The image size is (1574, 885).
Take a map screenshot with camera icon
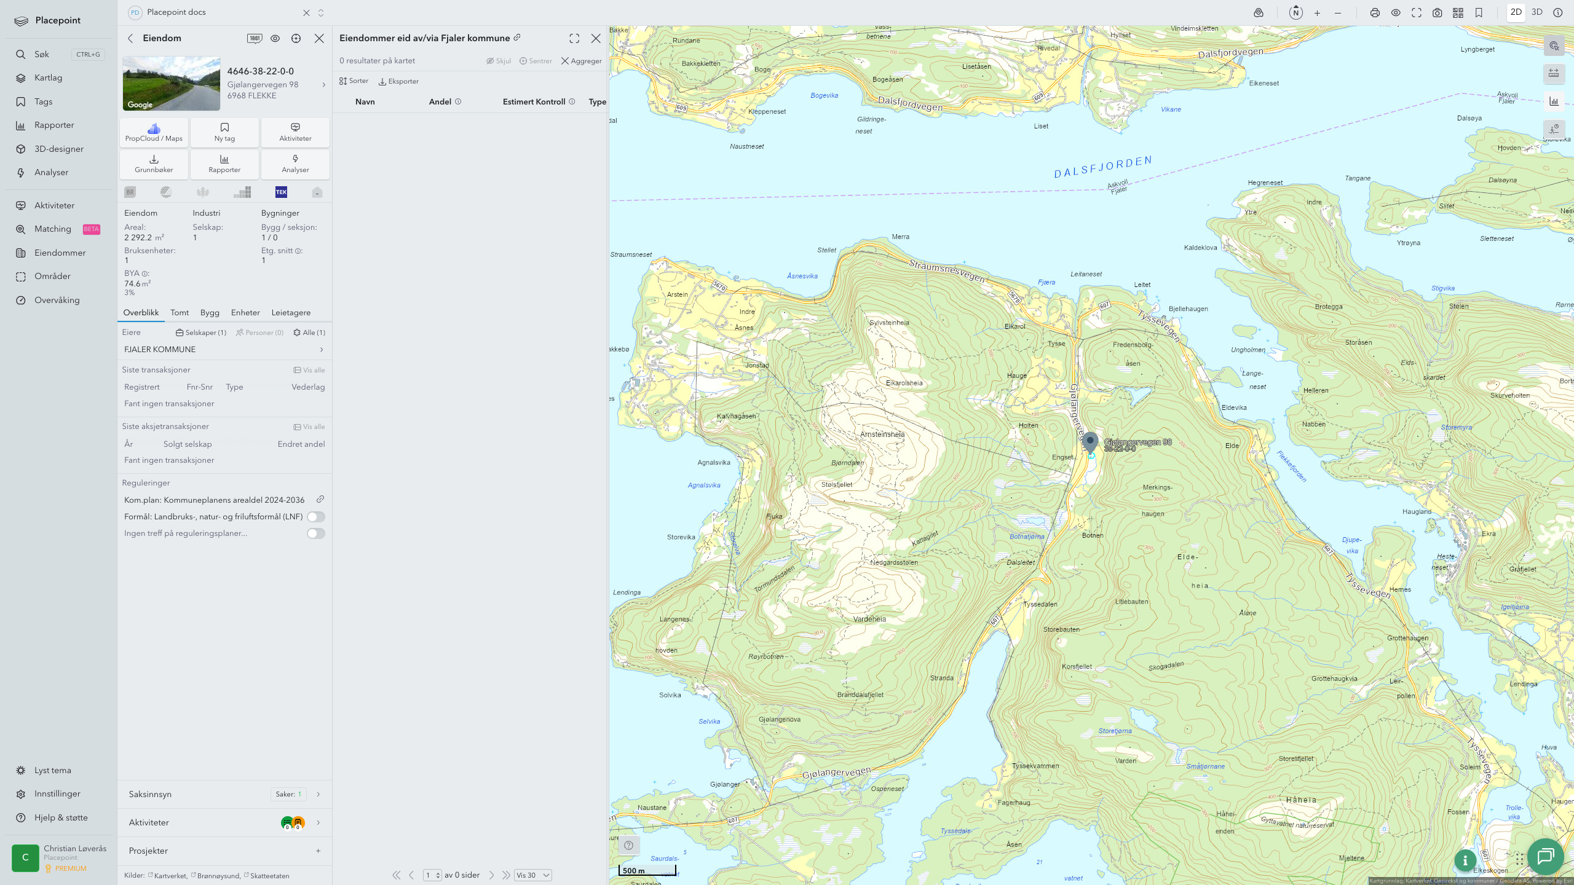(1438, 13)
